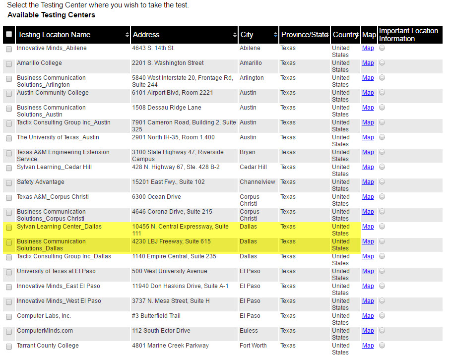This screenshot has width=451, height=355.
Task: Click address '6300 Ocean Drive'
Action: coord(156,197)
